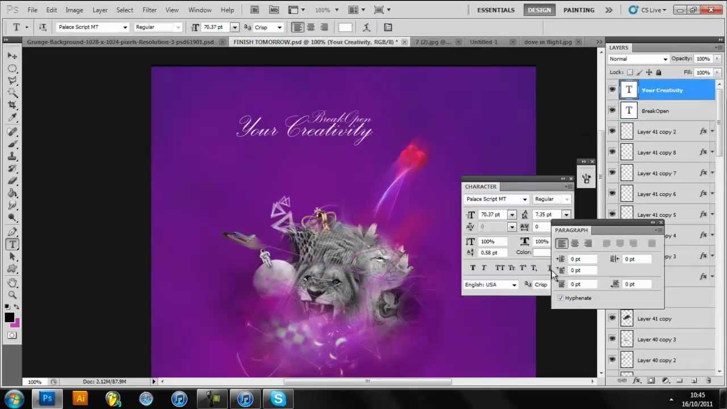Select the Clone Stamp tool
The image size is (727, 409).
point(12,157)
